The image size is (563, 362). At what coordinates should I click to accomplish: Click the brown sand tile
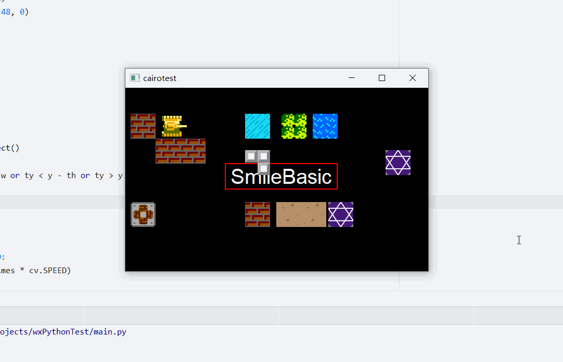pos(301,214)
